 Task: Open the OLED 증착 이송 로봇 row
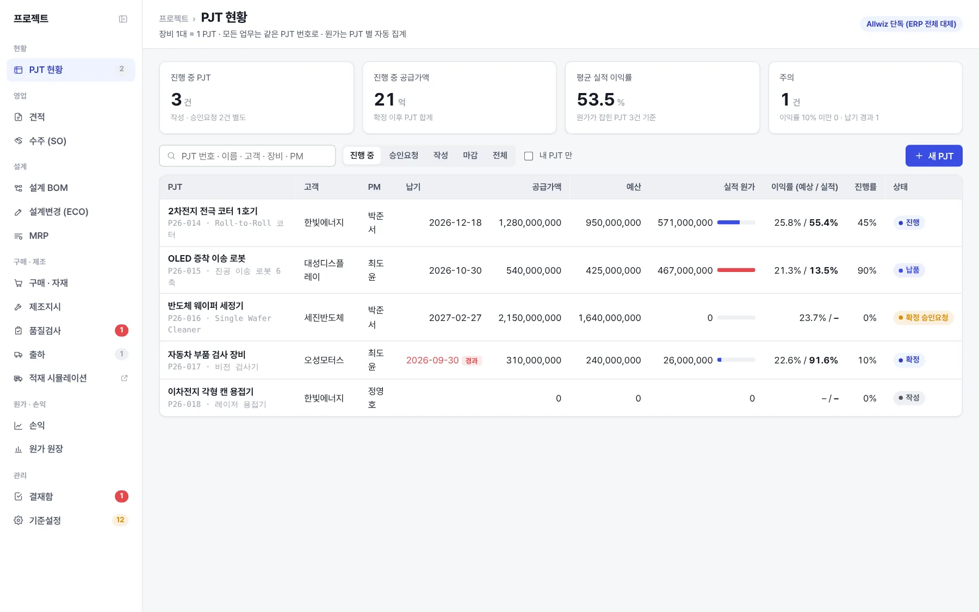tap(560, 270)
